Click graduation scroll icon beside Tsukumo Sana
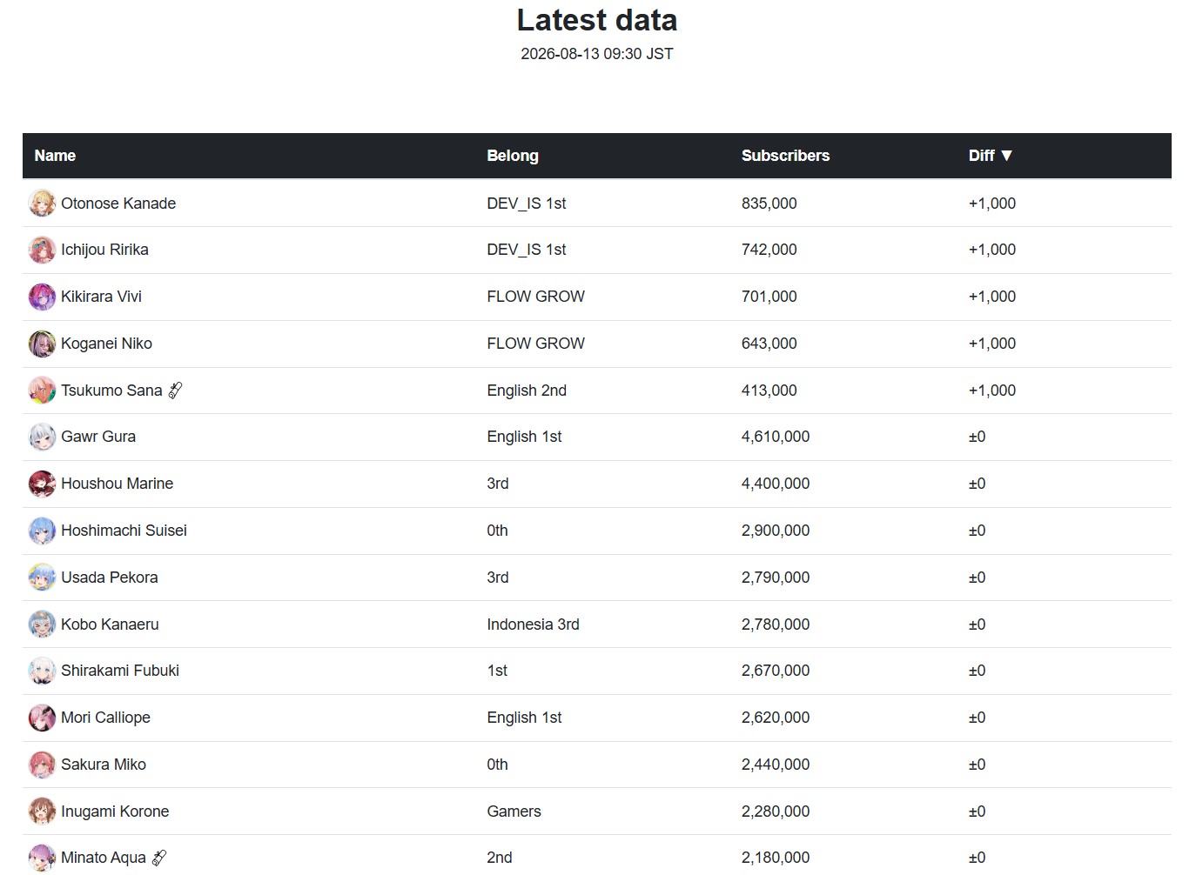The width and height of the screenshot is (1196, 875). tap(175, 391)
